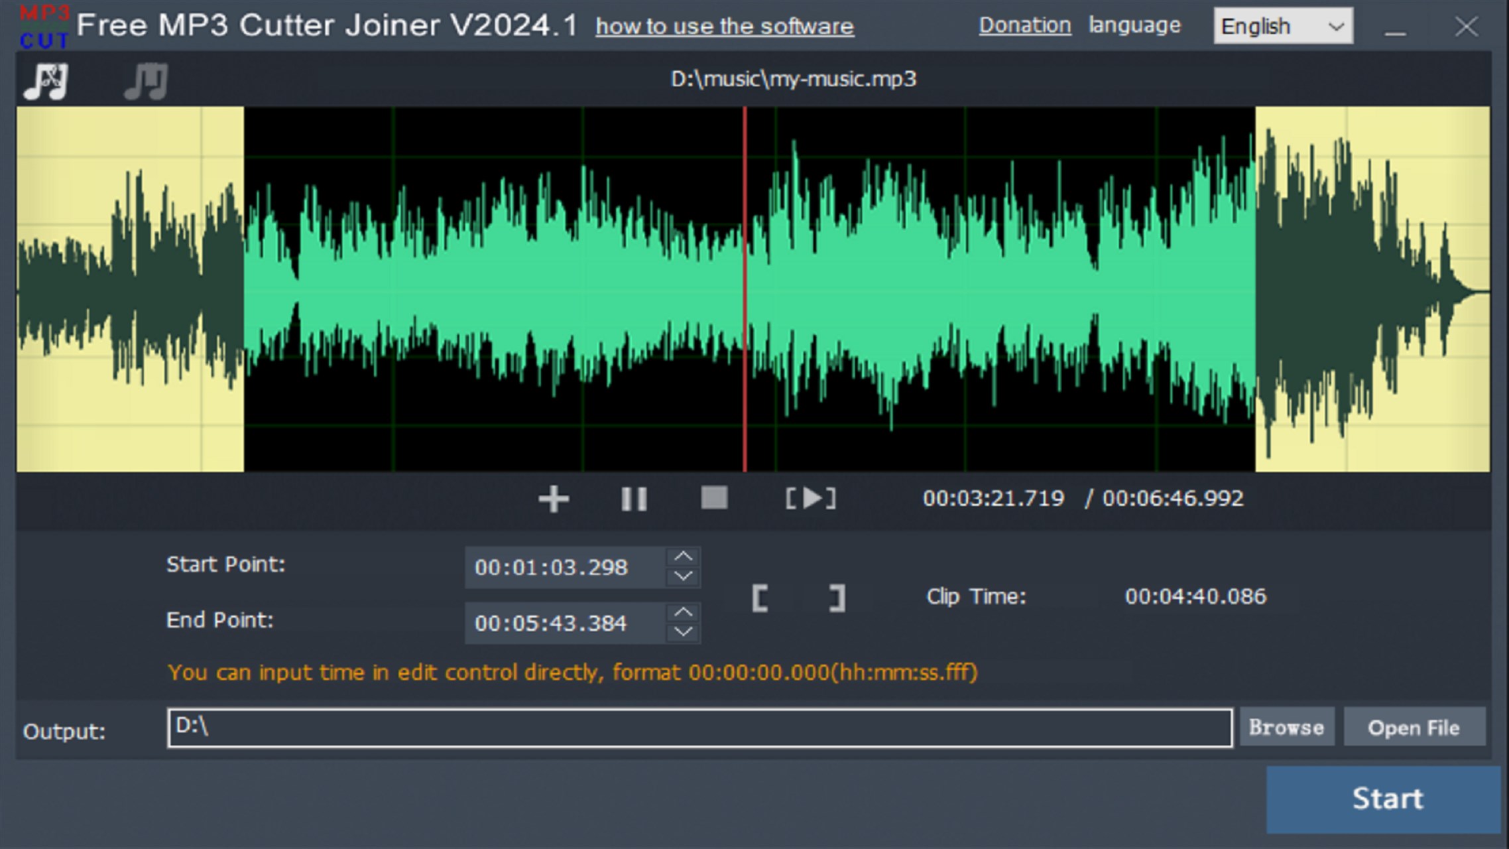Set start point using left bracket icon
Viewport: 1509px width, 849px height.
(760, 596)
